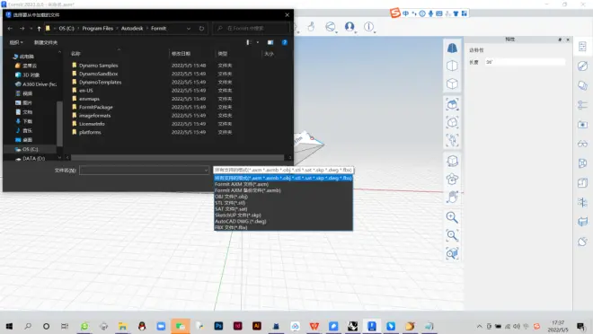Open the user account icon in toolbar

coord(350,26)
